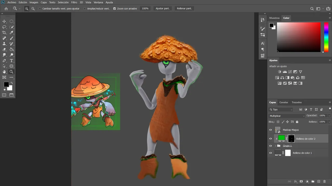Select the Move tool
Viewport: 332px width, 186px height.
point(4,21)
